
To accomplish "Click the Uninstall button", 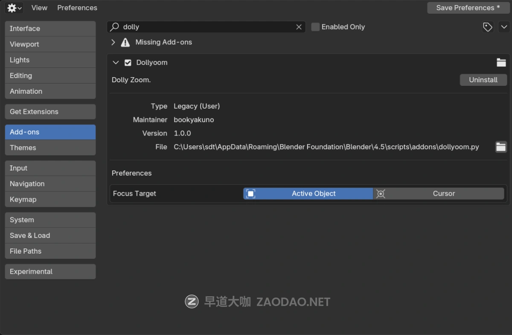I will click(483, 80).
